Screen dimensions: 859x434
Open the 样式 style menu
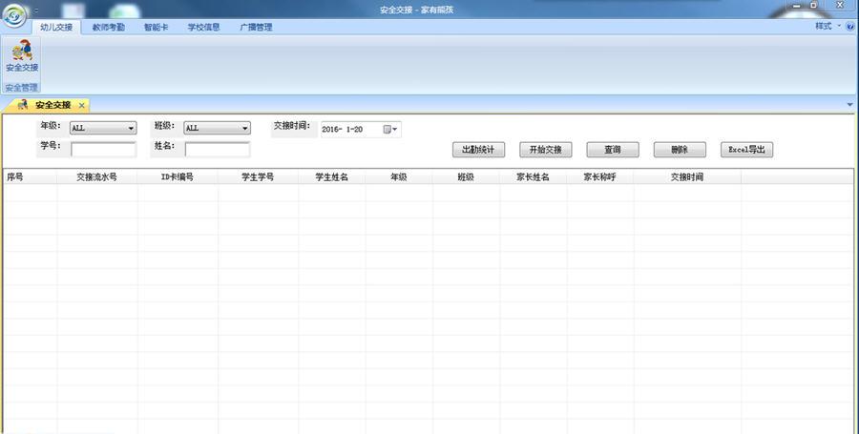pyautogui.click(x=827, y=27)
